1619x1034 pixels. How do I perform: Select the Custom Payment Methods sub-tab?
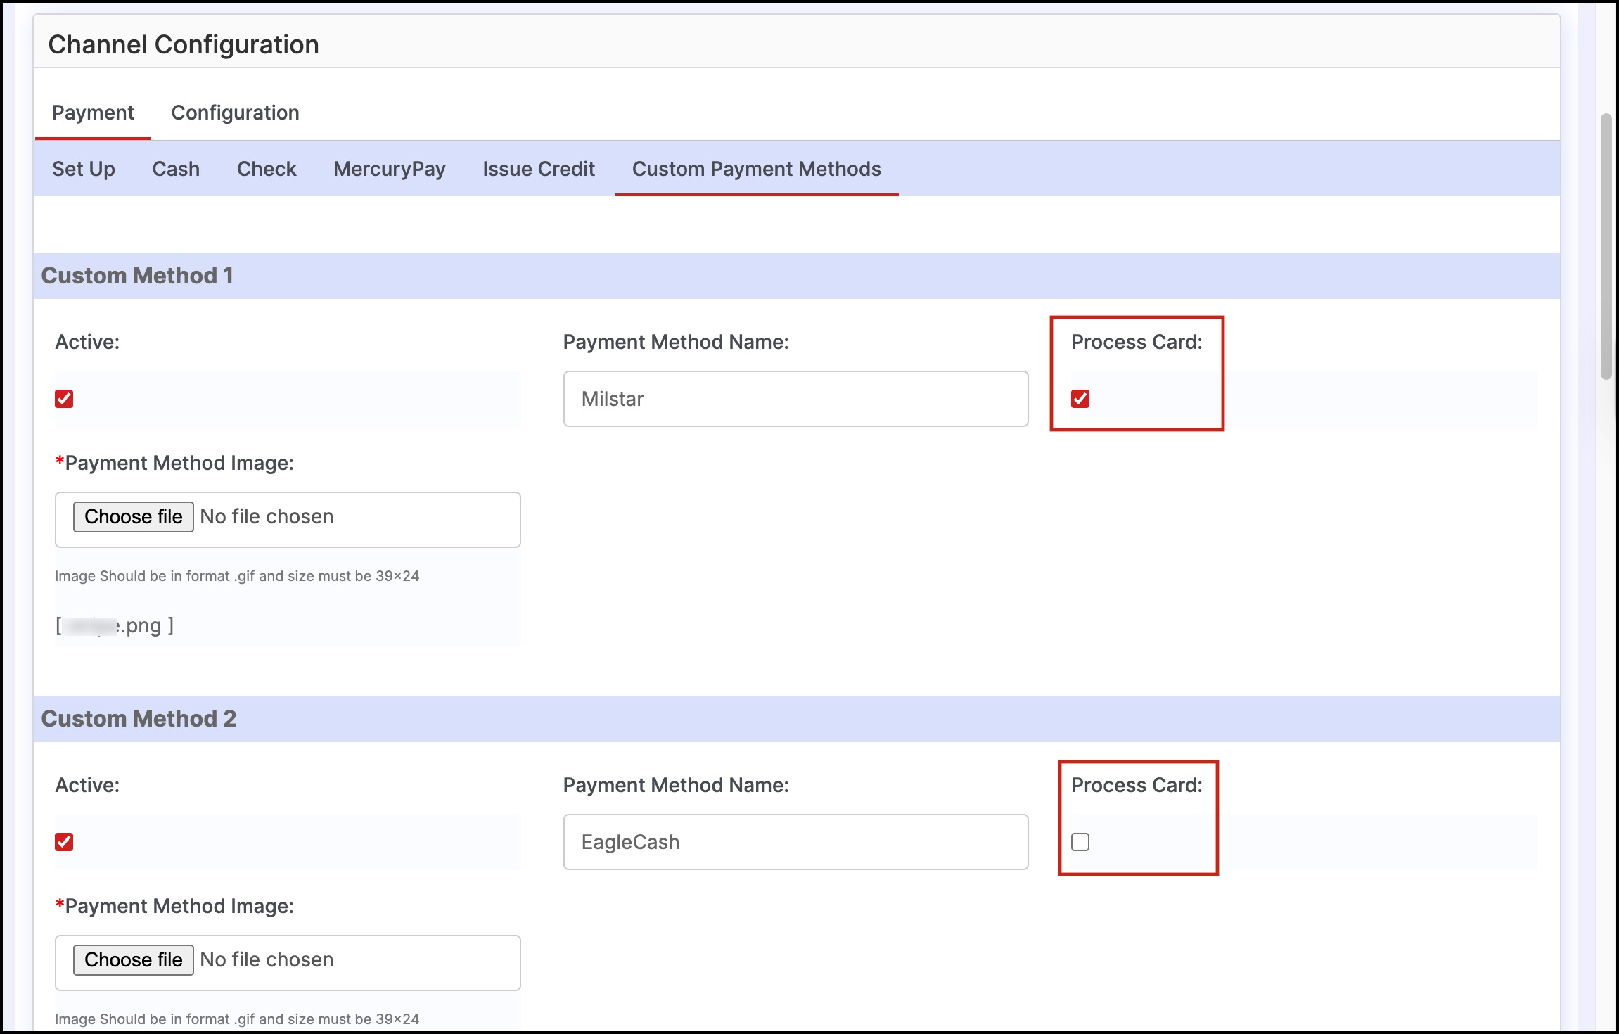click(x=756, y=169)
